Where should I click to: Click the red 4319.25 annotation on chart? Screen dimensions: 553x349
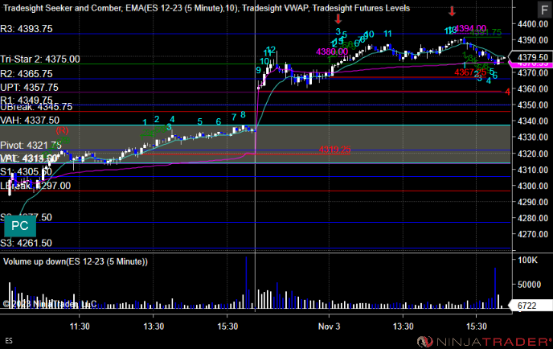(334, 150)
